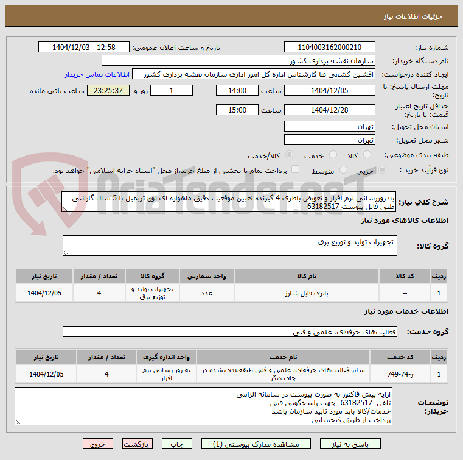Open مشاهده مدارک پیوستی (1) button
The width and height of the screenshot is (463, 460).
[x=256, y=444]
